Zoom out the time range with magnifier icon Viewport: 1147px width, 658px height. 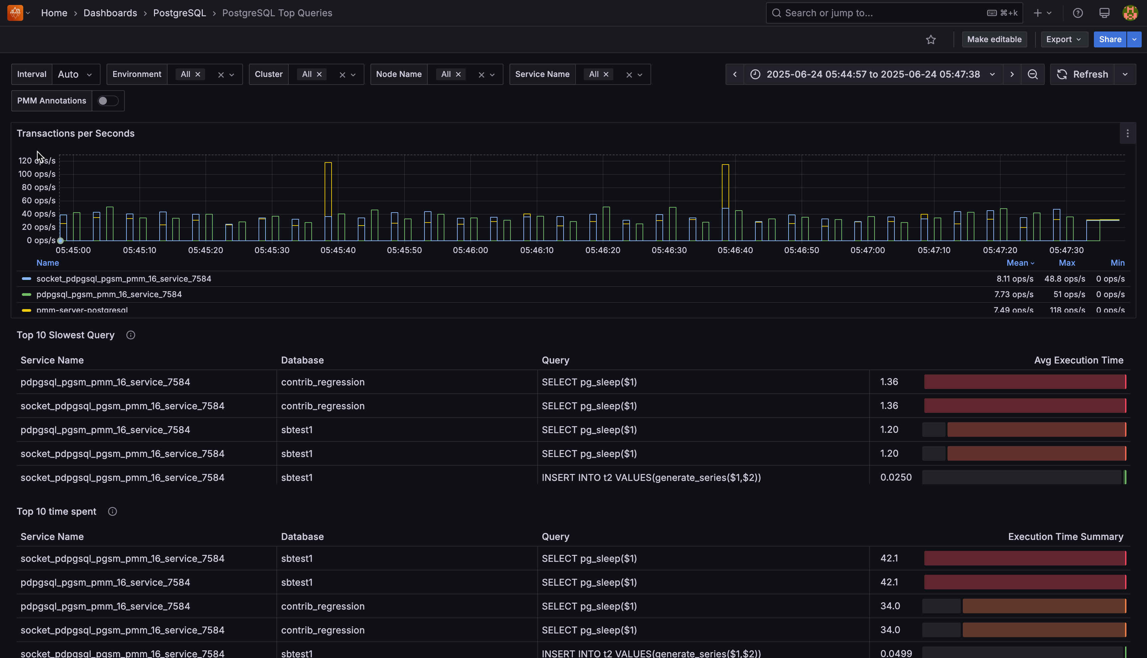point(1032,74)
